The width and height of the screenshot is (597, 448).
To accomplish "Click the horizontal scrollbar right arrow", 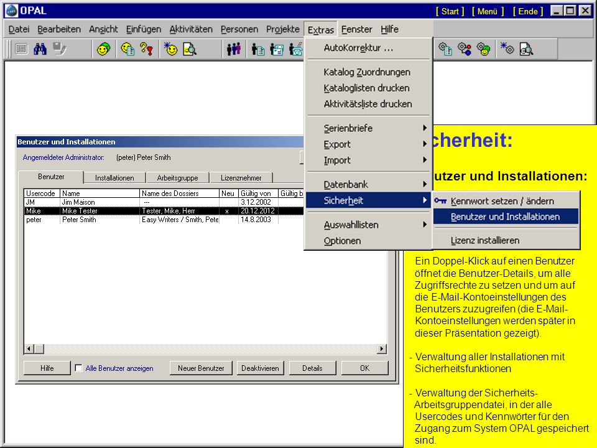I will click(381, 348).
